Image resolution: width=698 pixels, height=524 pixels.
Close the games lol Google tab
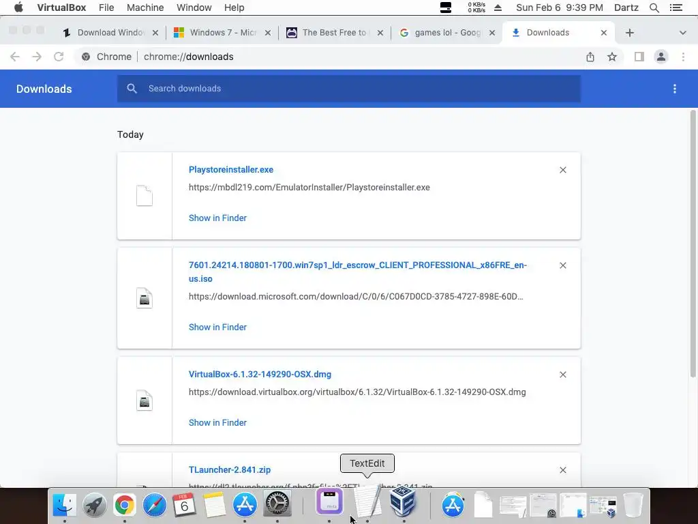(x=492, y=33)
